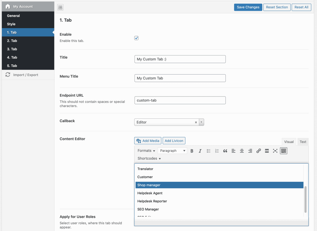Click Reset All button
Image resolution: width=317 pixels, height=231 pixels.
[301, 7]
